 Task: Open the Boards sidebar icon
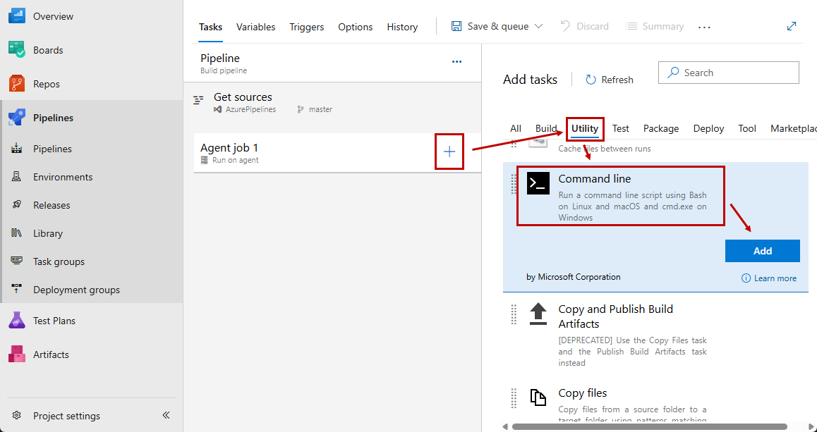click(x=17, y=50)
